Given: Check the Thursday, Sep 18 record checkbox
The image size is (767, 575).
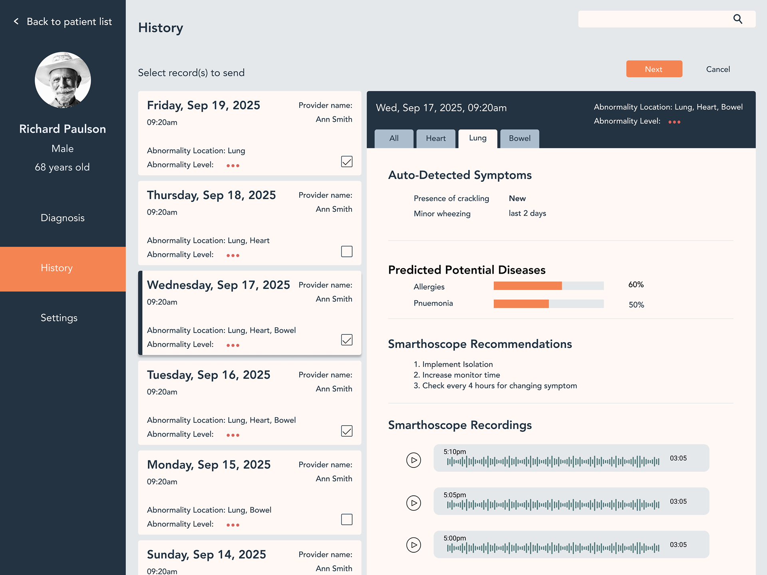Looking at the screenshot, I should coord(346,251).
